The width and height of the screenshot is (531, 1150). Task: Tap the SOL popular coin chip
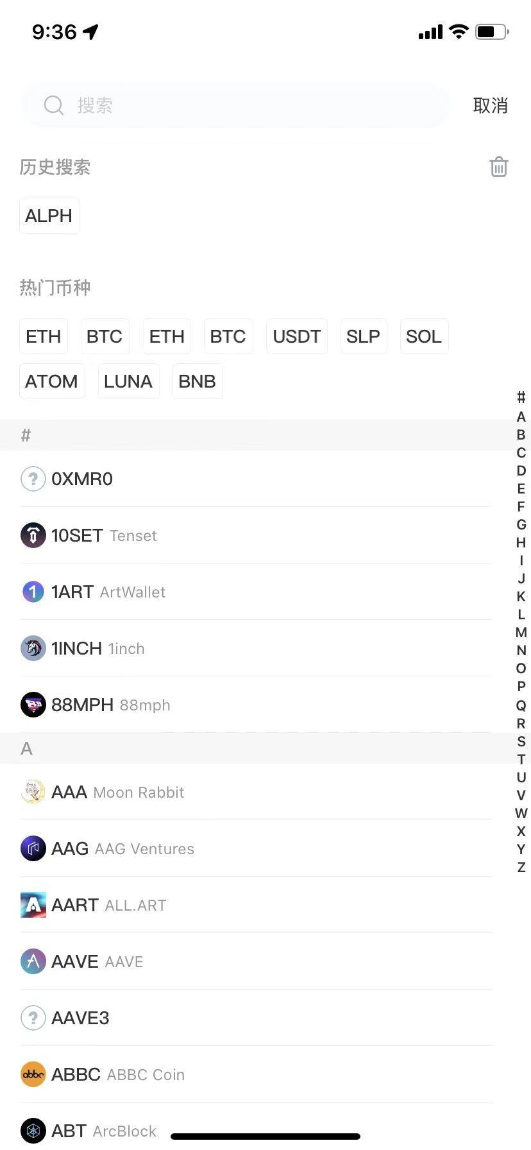pyautogui.click(x=423, y=336)
